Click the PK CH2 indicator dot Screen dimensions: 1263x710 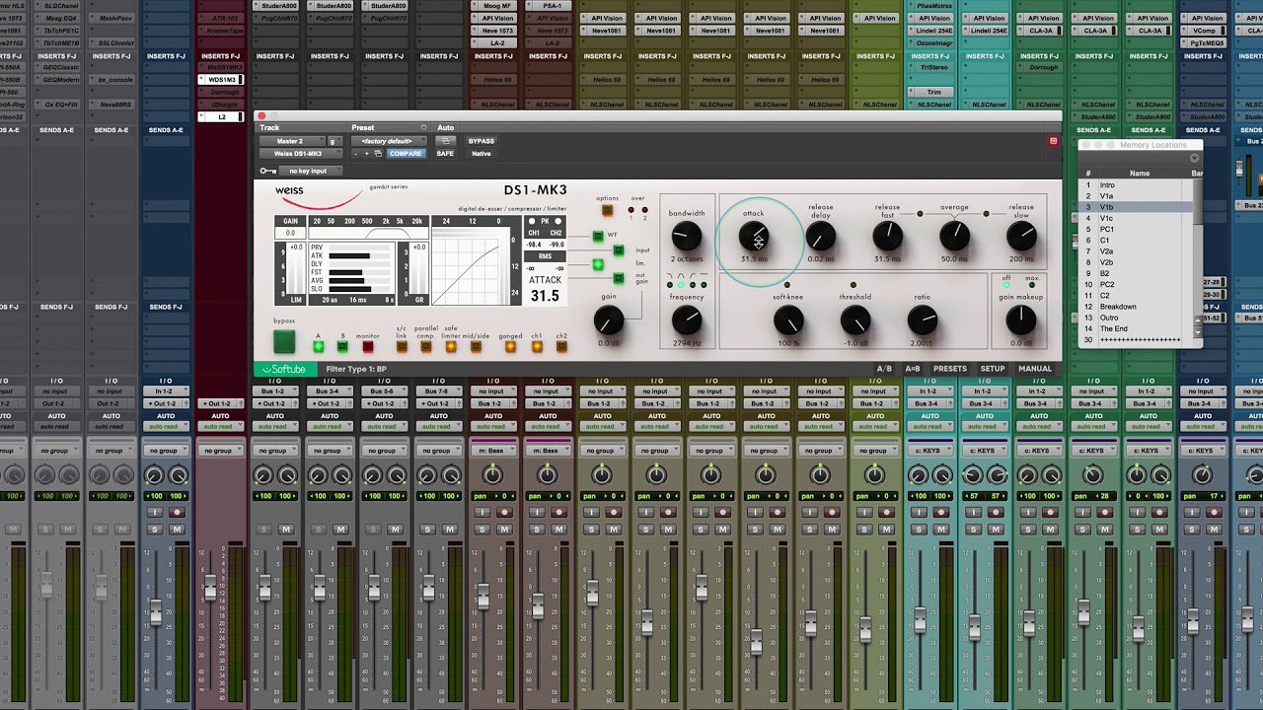coord(557,221)
